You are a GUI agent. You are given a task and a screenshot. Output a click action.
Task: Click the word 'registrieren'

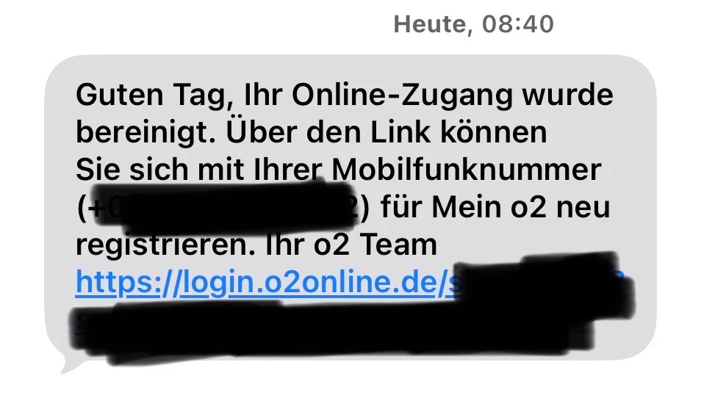pyautogui.click(x=165, y=245)
